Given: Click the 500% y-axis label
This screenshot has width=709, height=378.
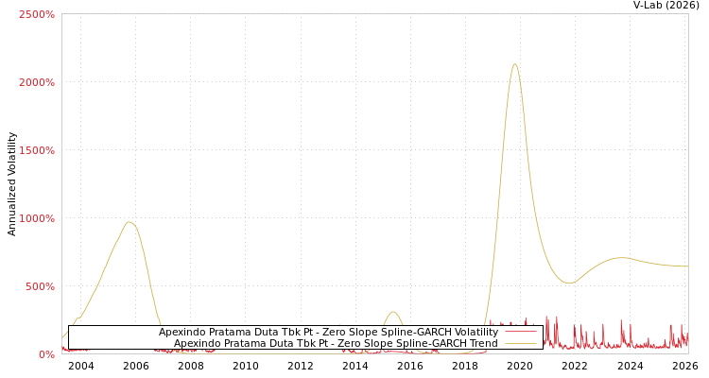Looking at the screenshot, I should 39,287.
